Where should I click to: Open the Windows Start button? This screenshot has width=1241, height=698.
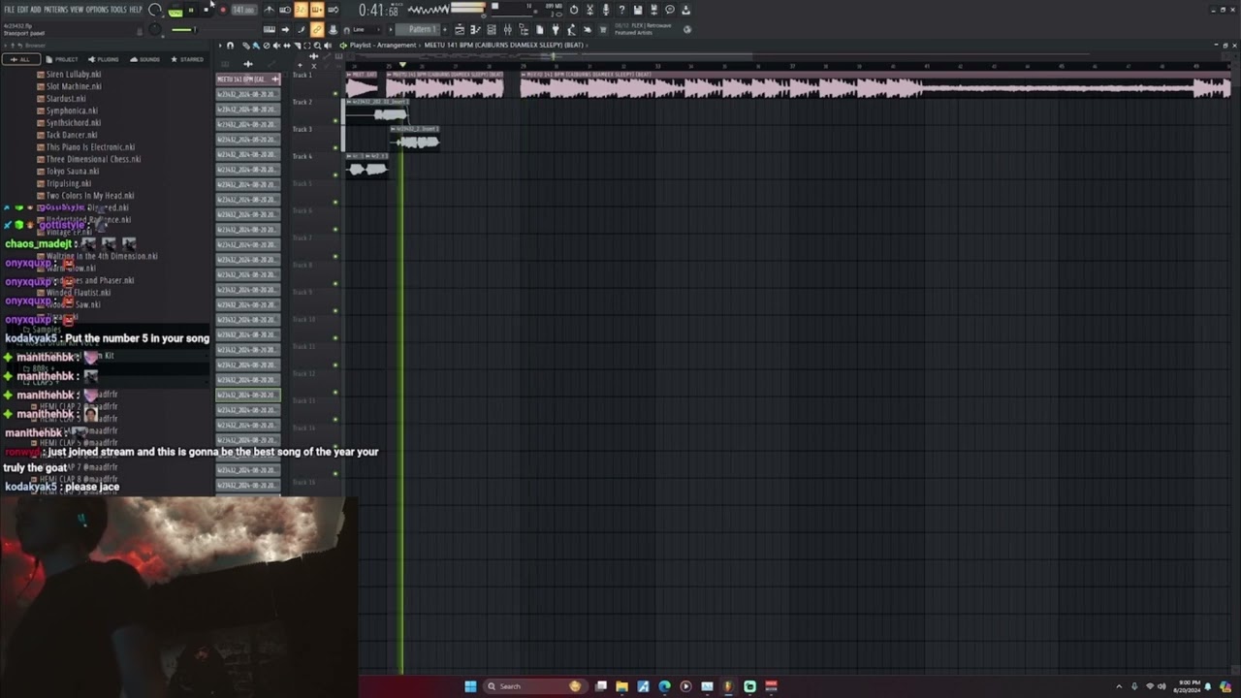pos(470,686)
